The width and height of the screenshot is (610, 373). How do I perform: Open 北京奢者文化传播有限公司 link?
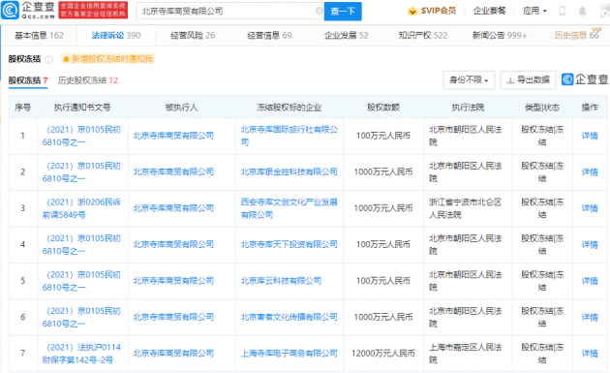[290, 317]
